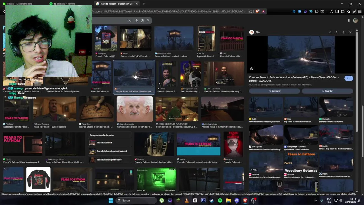Open File Explorer folder from the taskbar

click(228, 200)
